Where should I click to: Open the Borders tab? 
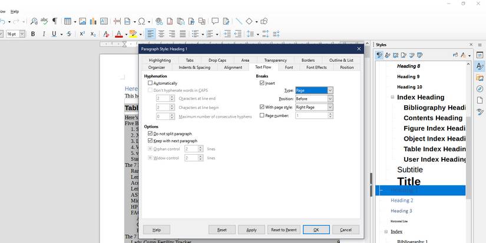click(x=308, y=60)
